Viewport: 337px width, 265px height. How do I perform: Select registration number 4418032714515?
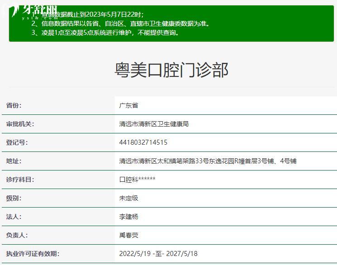click(x=143, y=142)
